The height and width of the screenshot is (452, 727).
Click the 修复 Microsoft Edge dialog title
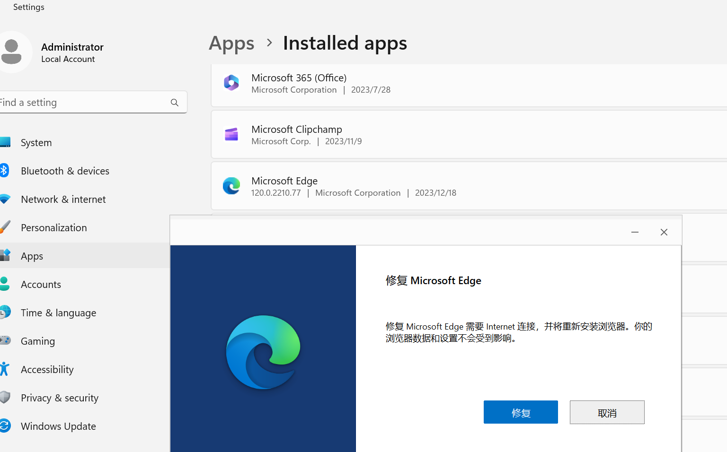click(x=434, y=280)
